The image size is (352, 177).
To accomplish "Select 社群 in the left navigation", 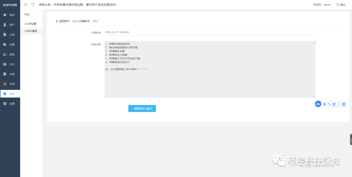I will (x=10, y=44).
